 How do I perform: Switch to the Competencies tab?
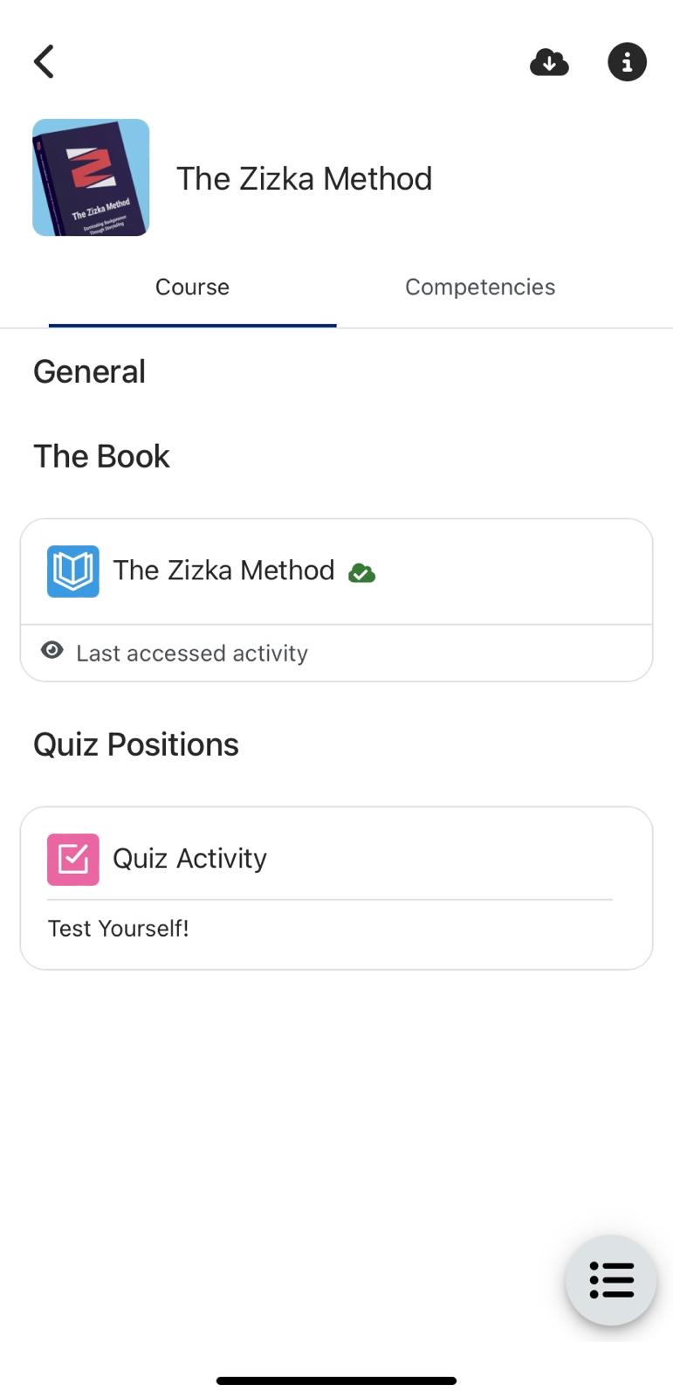(479, 287)
